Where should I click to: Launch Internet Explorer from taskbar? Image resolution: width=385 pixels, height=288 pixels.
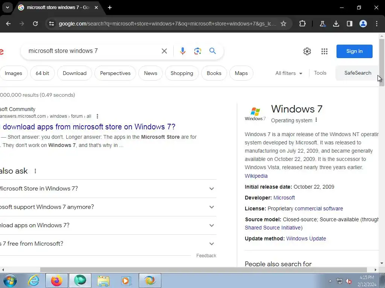33,280
